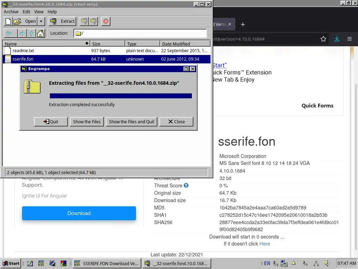Screen dimensions: 358x269
Task: Click the new archive icon in Engrampa toolbar
Action: point(8,21)
